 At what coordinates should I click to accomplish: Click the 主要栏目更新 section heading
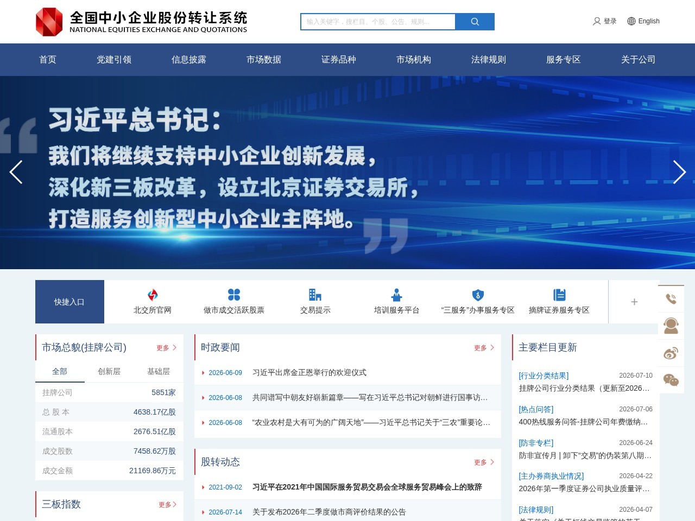click(x=547, y=347)
